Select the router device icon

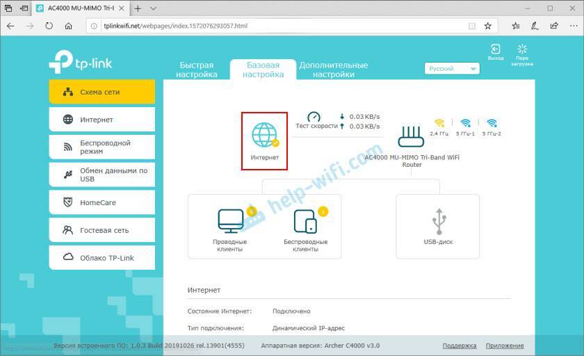[x=411, y=137]
